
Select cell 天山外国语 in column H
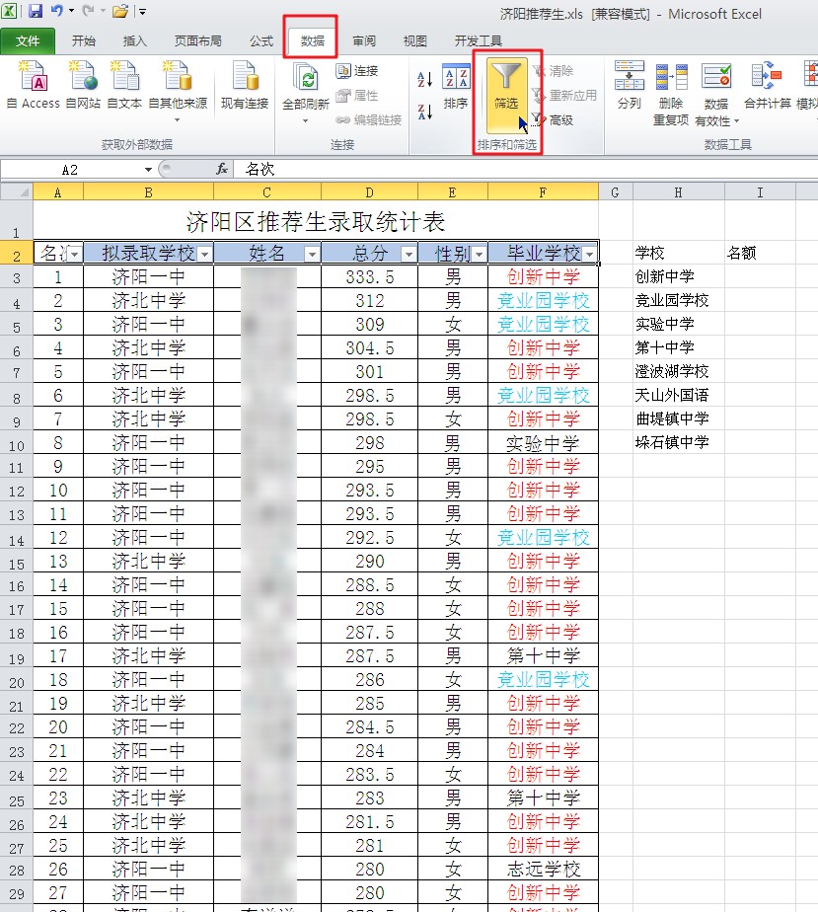(x=679, y=396)
